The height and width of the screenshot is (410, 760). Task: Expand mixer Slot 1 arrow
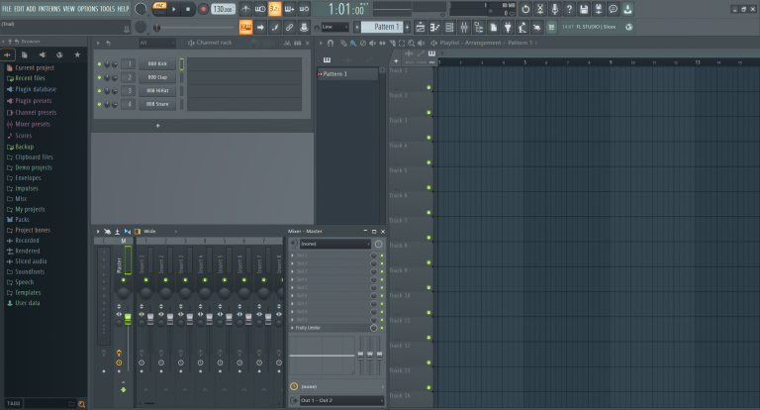coord(292,256)
